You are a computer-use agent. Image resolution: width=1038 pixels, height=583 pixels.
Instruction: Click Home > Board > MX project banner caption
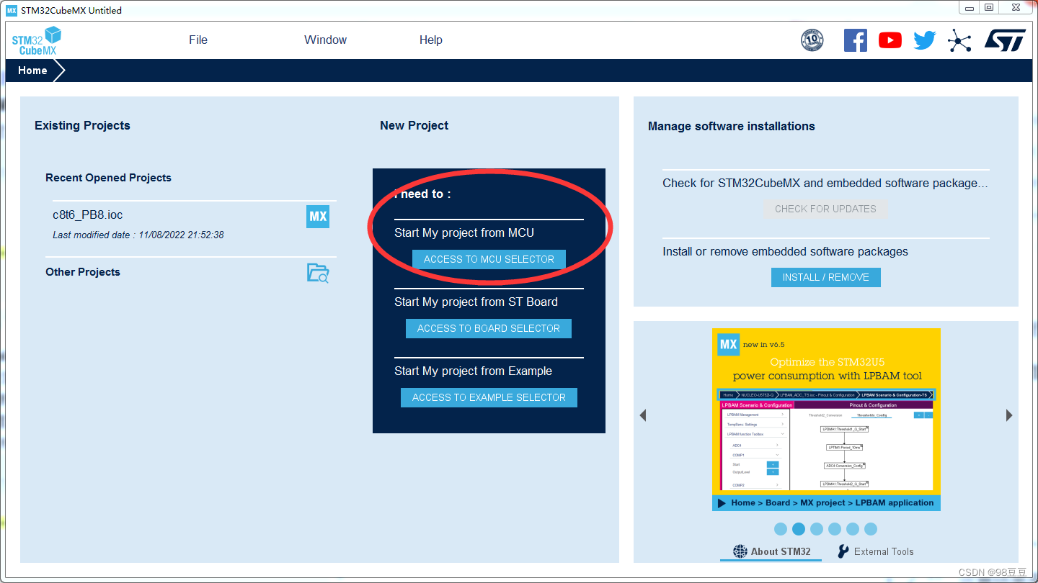click(x=826, y=503)
